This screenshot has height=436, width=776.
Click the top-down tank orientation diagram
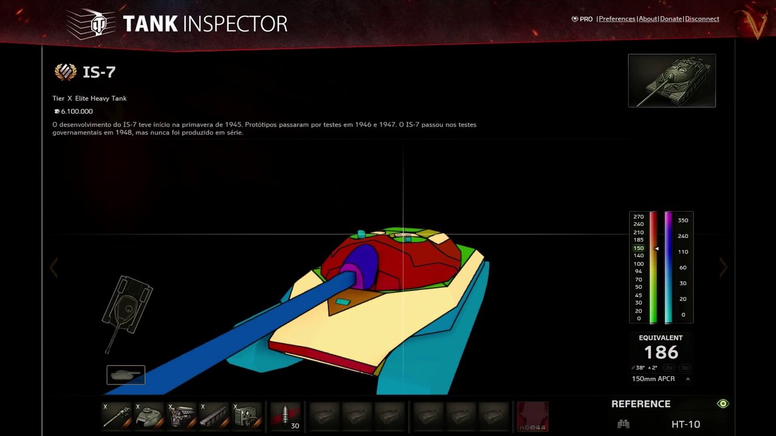pos(127,314)
